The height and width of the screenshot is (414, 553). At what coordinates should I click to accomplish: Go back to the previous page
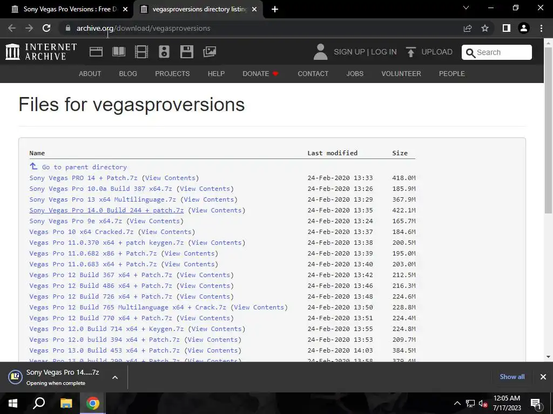tap(12, 28)
